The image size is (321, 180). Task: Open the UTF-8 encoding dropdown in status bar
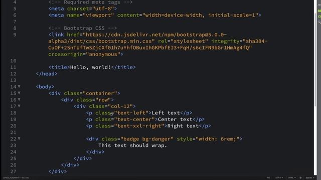point(279,178)
